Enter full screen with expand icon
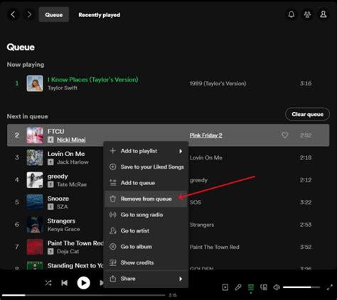Viewport: 337px width, 300px height. click(330, 287)
